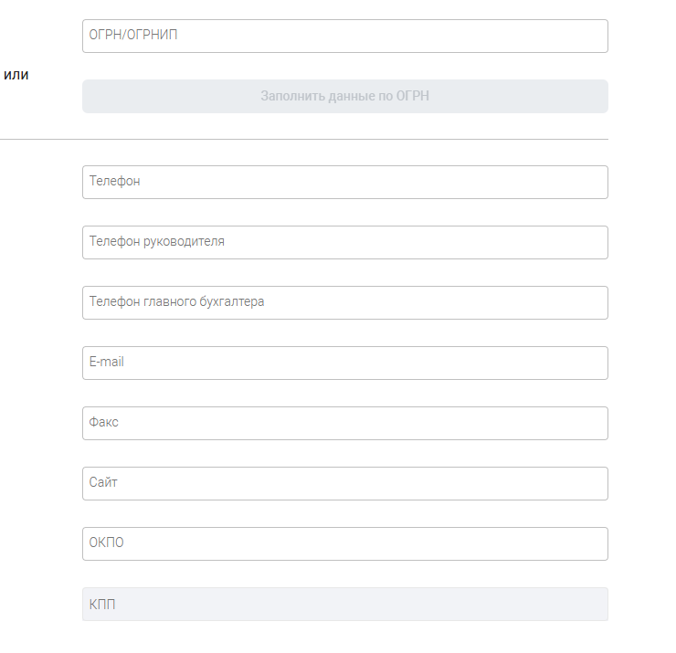Activate the chief accountant phone textbox

point(344,302)
